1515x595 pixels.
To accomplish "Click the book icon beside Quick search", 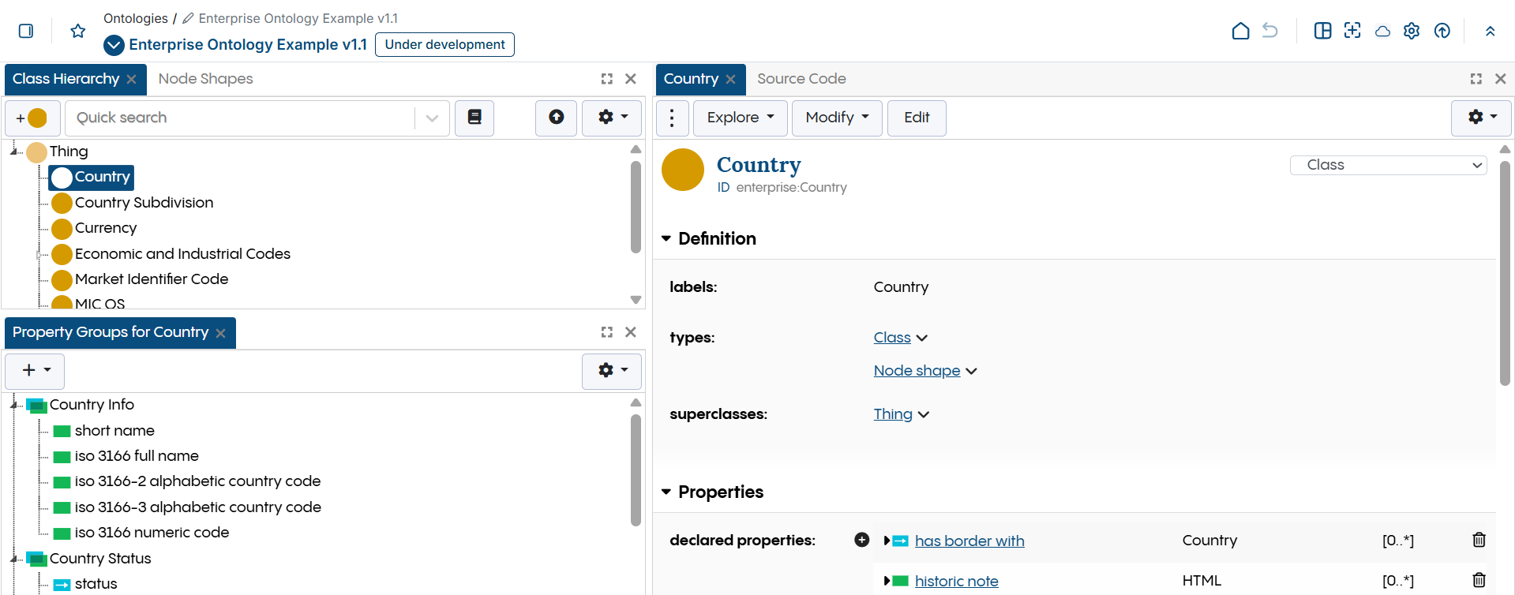I will (x=474, y=118).
